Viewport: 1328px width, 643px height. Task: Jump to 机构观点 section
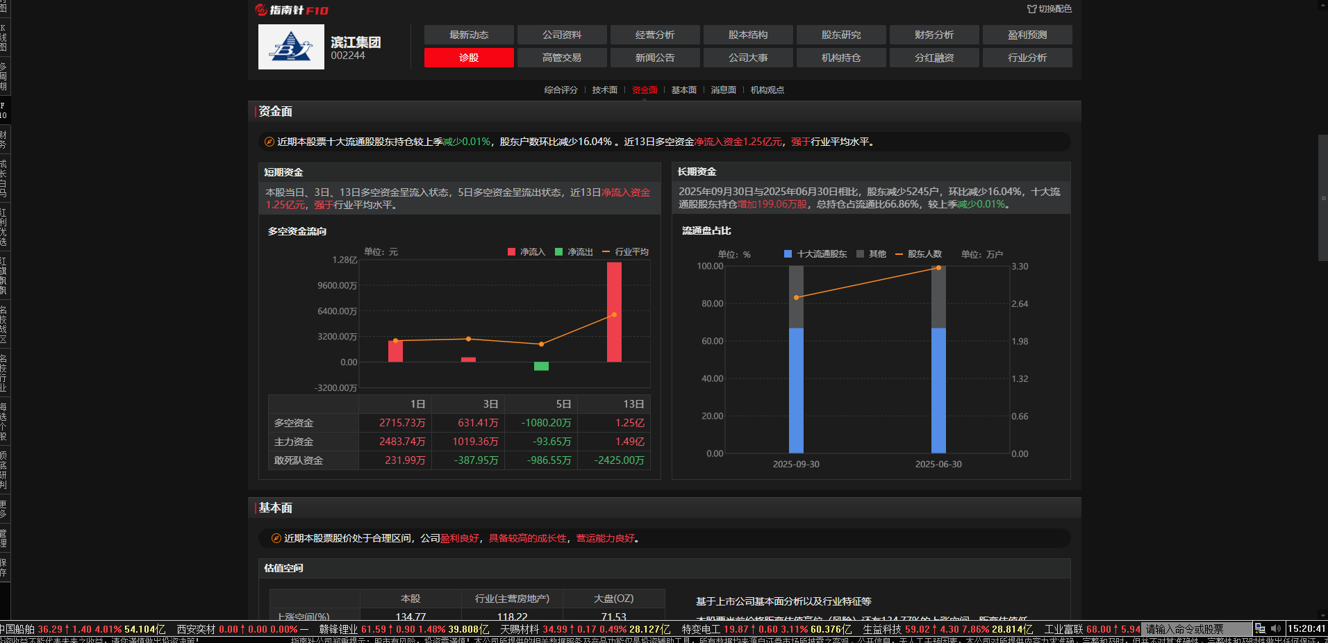pyautogui.click(x=767, y=90)
